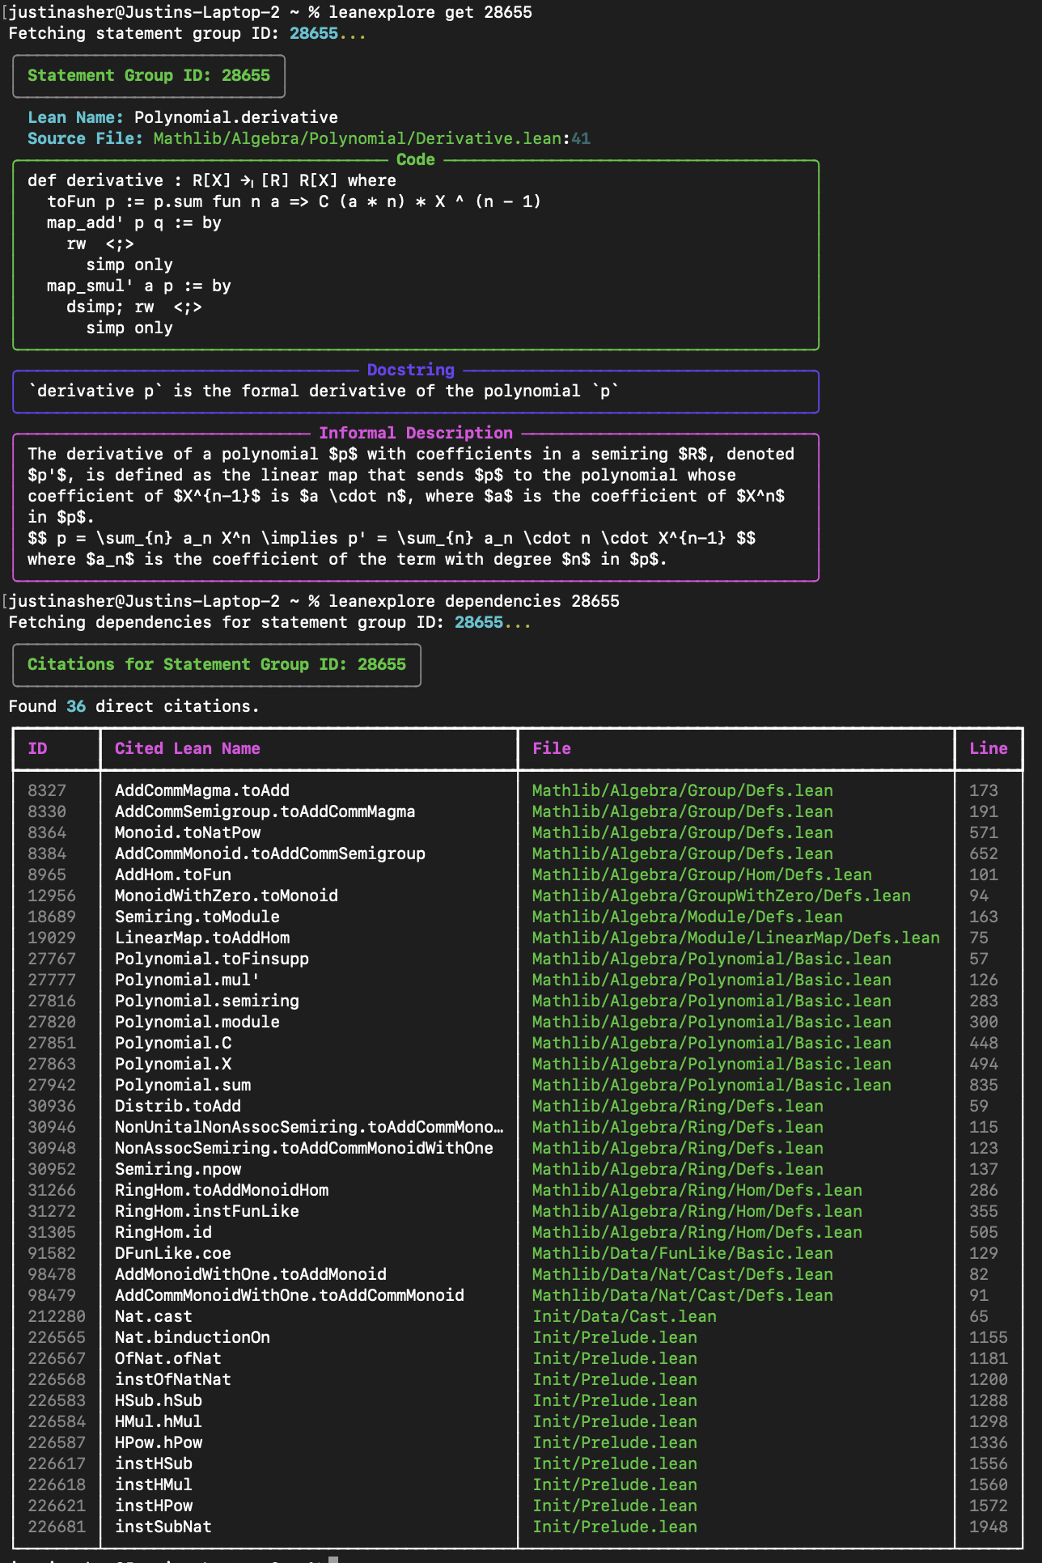Click Mathlib/Data/FunLike/Basic.lean file path
1042x1563 pixels.
point(682,1254)
